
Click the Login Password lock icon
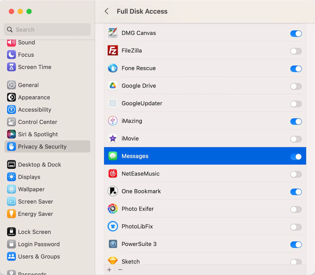pos(11,244)
